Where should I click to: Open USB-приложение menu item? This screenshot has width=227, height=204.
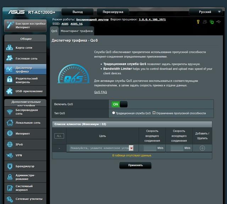(25, 91)
